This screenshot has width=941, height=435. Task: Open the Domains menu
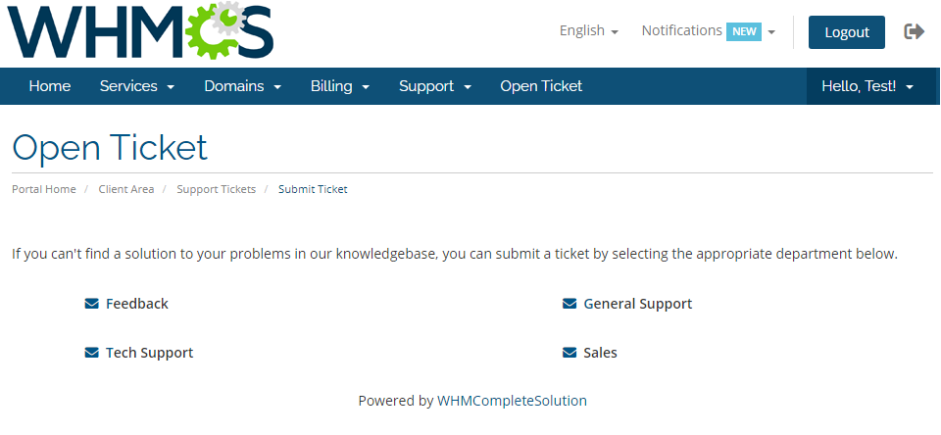point(242,86)
